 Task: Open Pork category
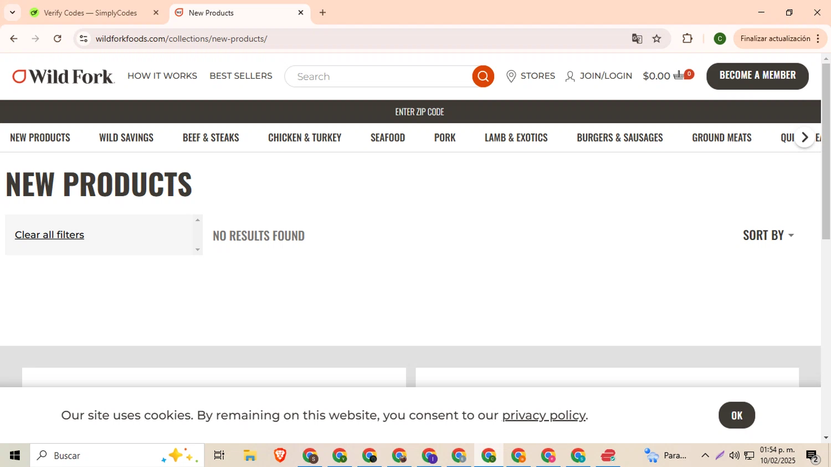point(445,137)
